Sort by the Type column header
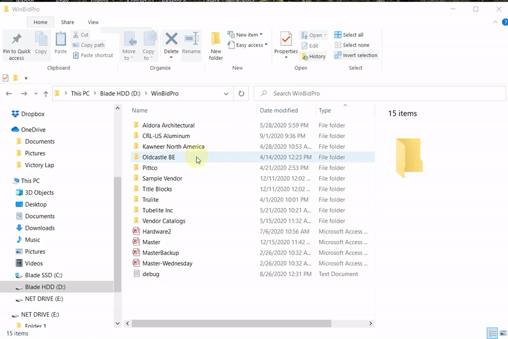Screen dimensions: 508x339 point(324,110)
